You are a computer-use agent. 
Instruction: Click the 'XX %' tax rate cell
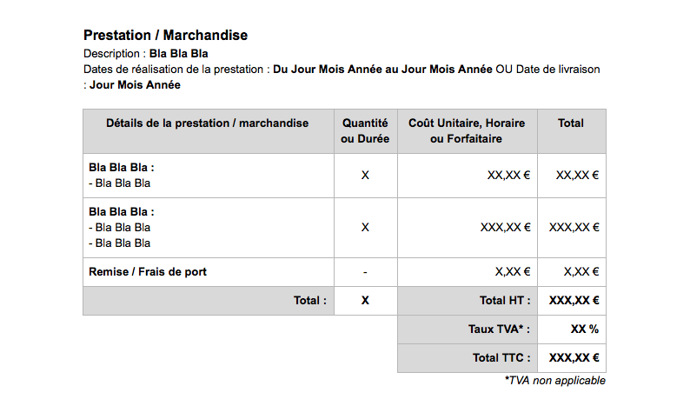click(x=585, y=329)
